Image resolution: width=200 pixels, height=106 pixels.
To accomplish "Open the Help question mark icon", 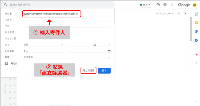I will point(158,5).
